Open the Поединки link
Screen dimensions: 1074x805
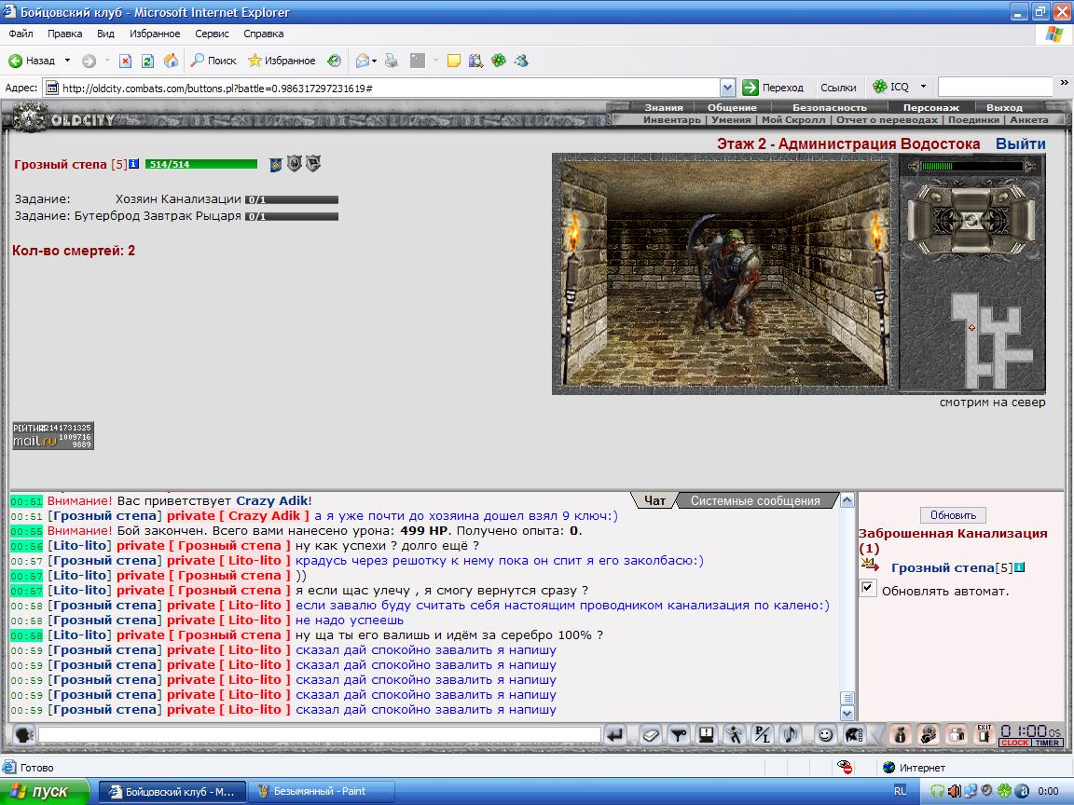973,120
